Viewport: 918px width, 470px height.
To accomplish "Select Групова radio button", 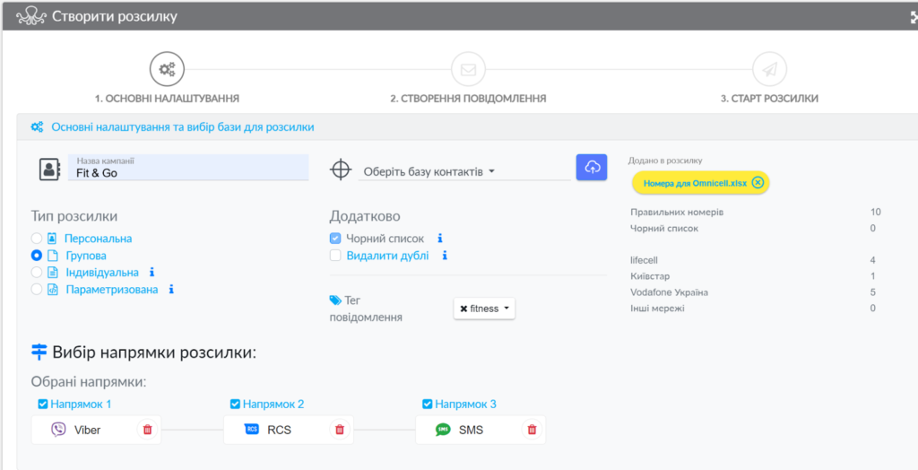I will [x=36, y=256].
